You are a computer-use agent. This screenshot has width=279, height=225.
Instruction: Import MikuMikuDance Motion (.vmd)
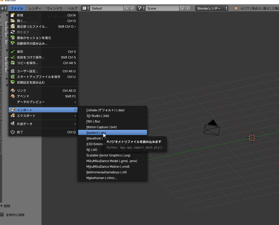click(x=113, y=167)
